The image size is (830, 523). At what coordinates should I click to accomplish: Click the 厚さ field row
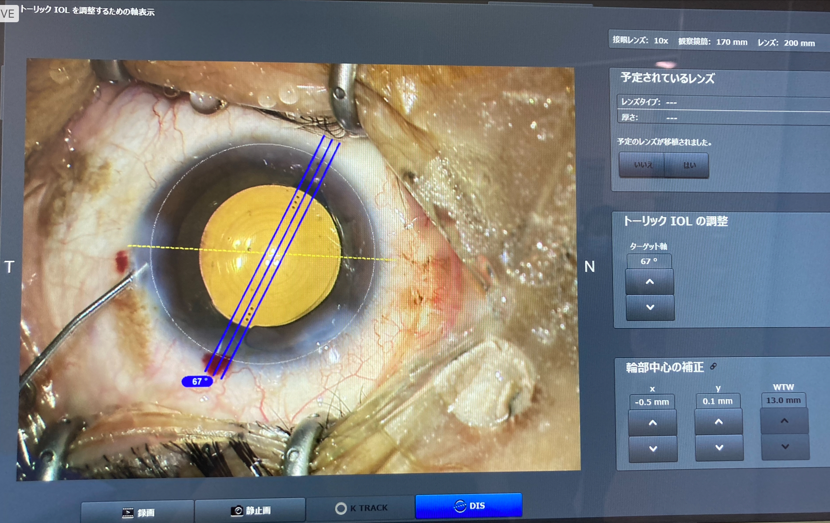tap(723, 118)
